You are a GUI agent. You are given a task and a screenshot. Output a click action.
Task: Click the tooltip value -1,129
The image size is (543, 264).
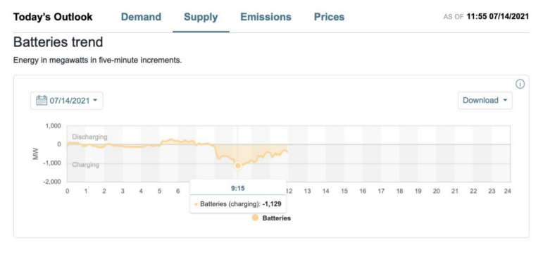pyautogui.click(x=272, y=204)
